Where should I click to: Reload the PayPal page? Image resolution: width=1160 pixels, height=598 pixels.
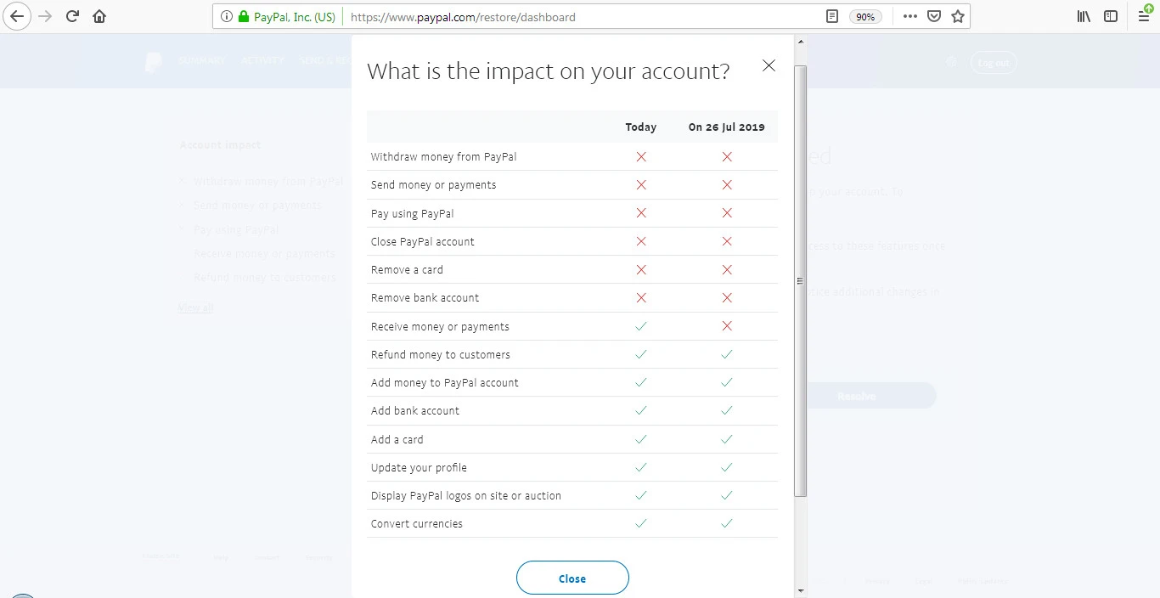pyautogui.click(x=72, y=16)
